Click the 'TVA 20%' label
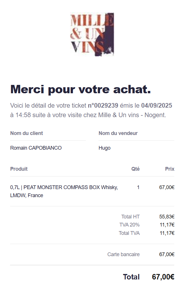The width and height of the screenshot is (184, 295). [129, 225]
